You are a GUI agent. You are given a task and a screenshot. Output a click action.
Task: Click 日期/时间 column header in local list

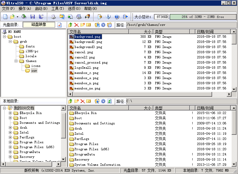click(x=213, y=108)
